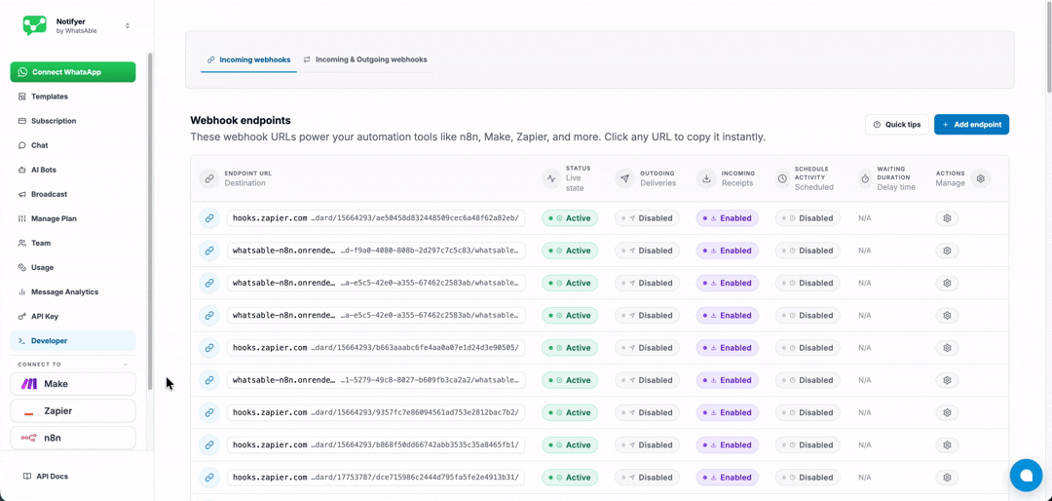This screenshot has width=1052, height=501.
Task: Click the link icon beside the 9357fc7e endpoint
Action: tap(209, 412)
